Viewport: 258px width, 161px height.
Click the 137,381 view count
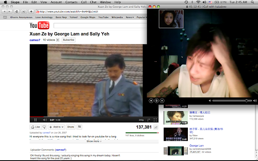click(x=144, y=127)
